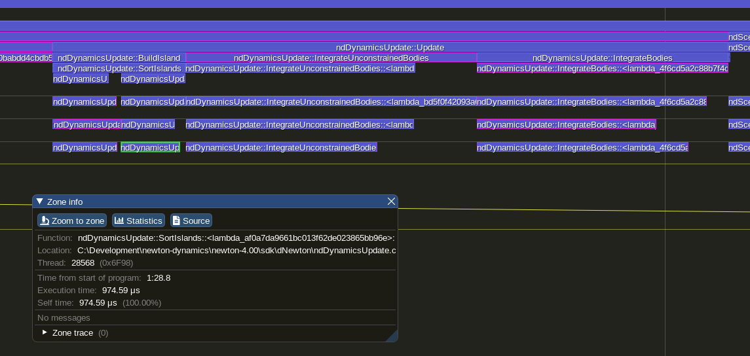
Task: Select the green-highlighted ndDynamicsUp zone
Action: 150,147
